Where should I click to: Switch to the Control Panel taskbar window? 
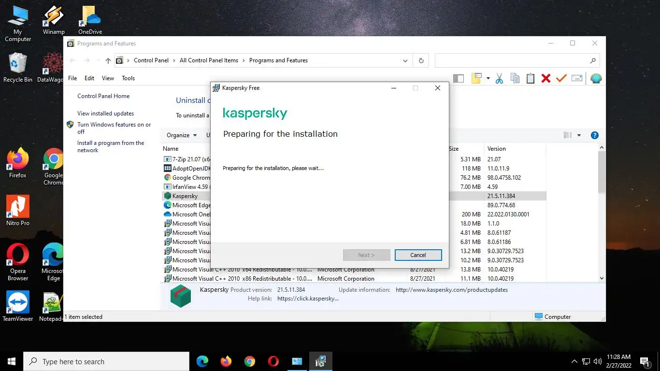pyautogui.click(x=297, y=361)
